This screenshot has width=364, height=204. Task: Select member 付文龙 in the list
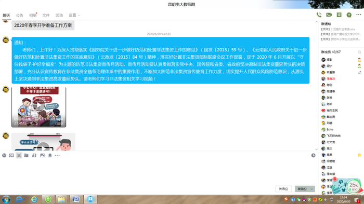[x=328, y=142]
